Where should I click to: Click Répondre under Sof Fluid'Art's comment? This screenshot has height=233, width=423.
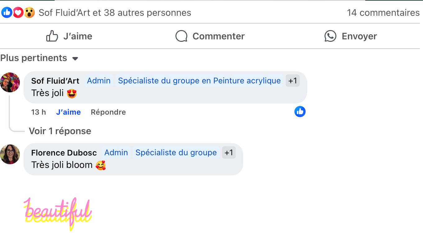pyautogui.click(x=108, y=112)
